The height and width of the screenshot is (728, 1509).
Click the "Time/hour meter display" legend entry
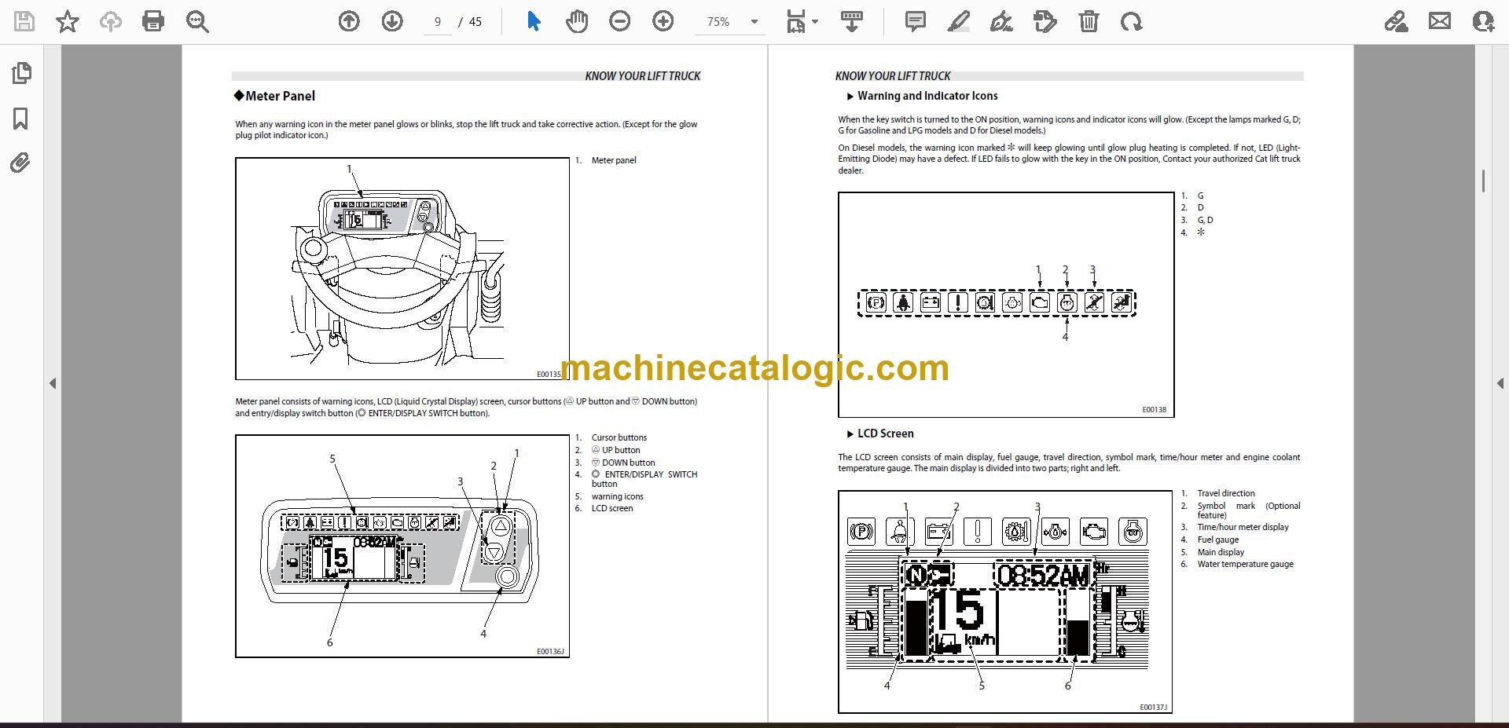coord(1243,527)
